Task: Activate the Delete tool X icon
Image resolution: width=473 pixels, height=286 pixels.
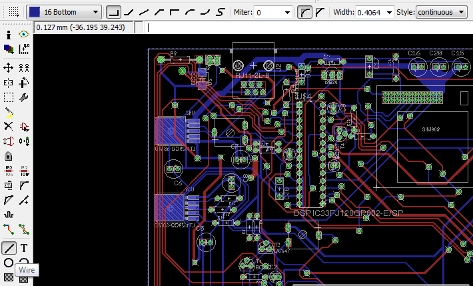Action: pyautogui.click(x=9, y=126)
